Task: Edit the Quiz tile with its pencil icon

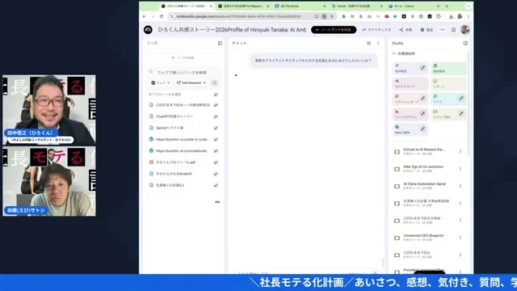Action: [461, 99]
